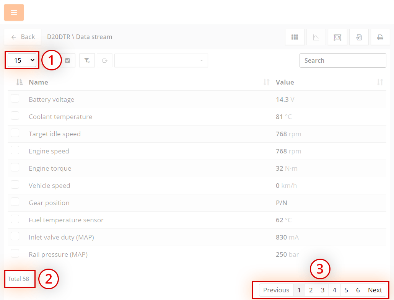Open the orange hamburger menu
The width and height of the screenshot is (394, 300).
[14, 13]
